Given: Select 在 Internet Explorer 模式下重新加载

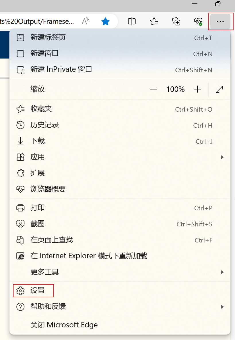Looking at the screenshot, I should point(89,256).
